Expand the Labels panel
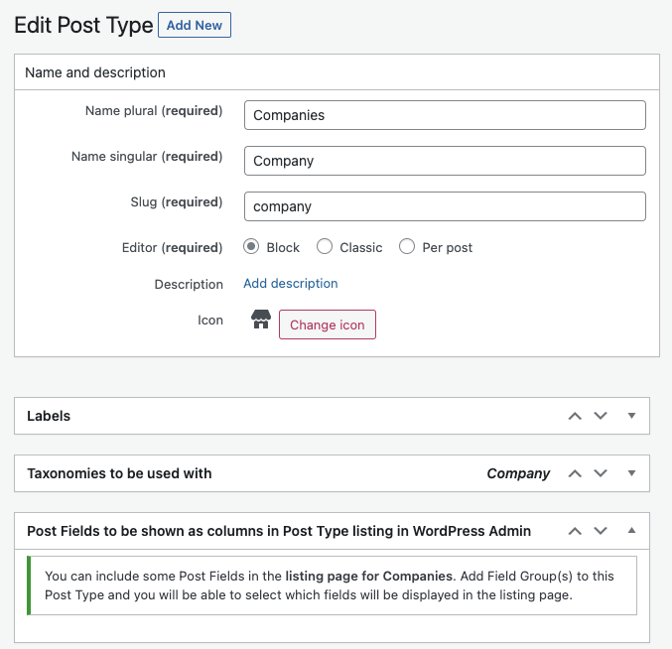The width and height of the screenshot is (672, 649). click(x=631, y=416)
